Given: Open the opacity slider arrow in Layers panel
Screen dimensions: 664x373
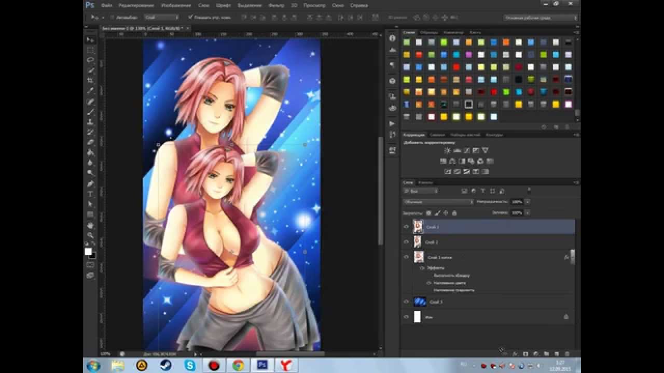Looking at the screenshot, I should tap(528, 202).
